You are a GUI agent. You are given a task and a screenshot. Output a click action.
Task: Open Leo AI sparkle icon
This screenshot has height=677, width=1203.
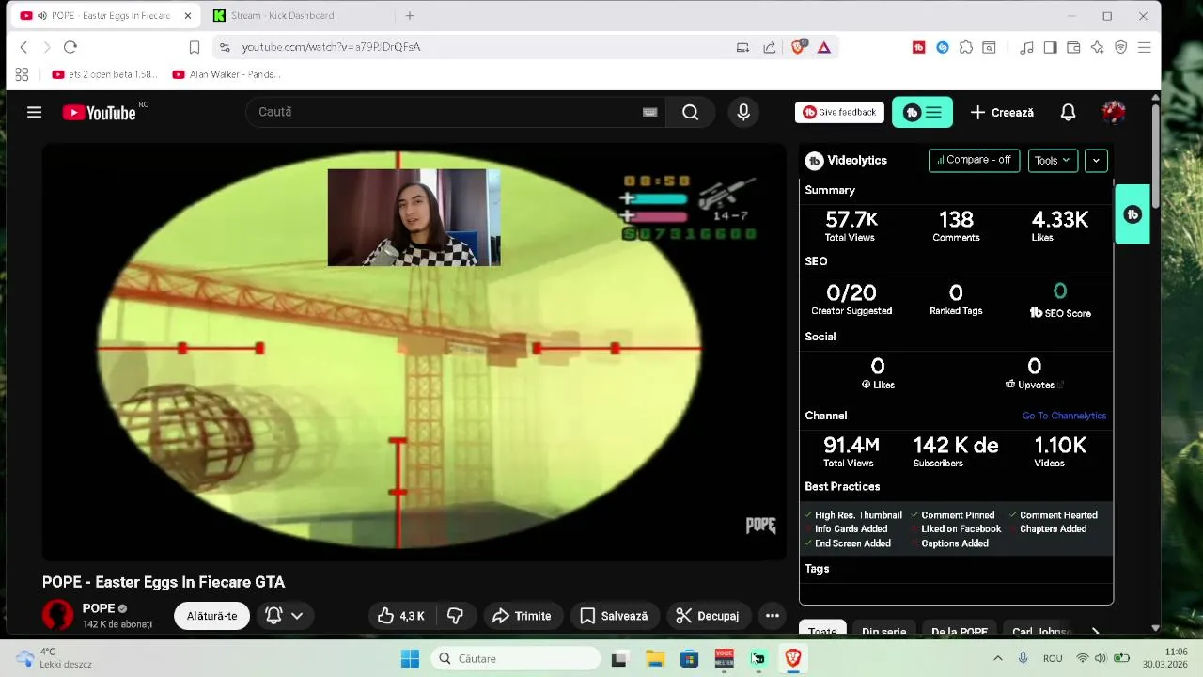tap(1097, 47)
